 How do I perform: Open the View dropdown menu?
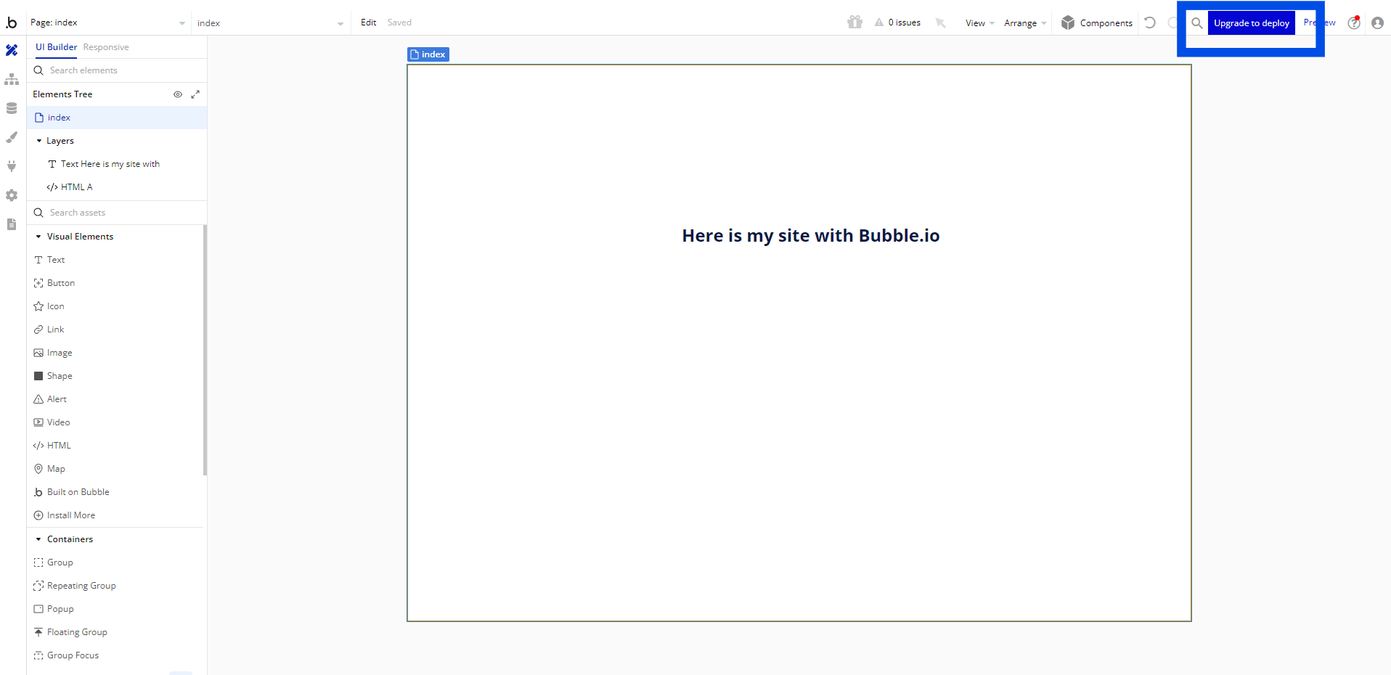(980, 23)
